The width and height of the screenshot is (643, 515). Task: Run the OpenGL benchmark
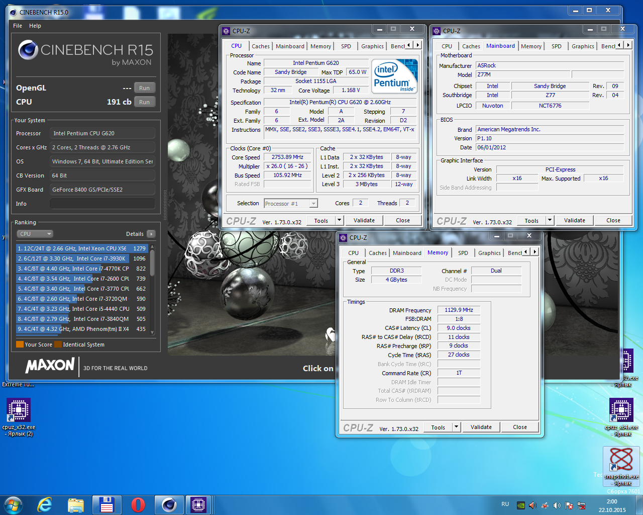tap(144, 88)
